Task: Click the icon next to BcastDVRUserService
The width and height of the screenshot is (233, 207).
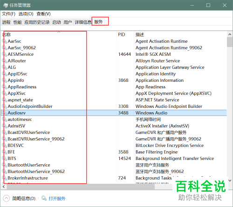Action: pyautogui.click(x=5, y=133)
